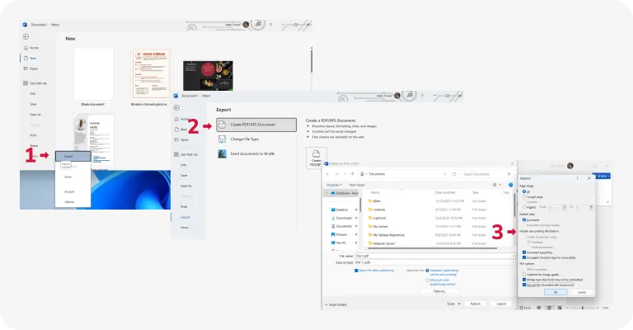Click the help question mark in the Options dialog

[577, 178]
